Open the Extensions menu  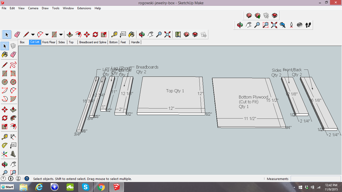pos(84,8)
